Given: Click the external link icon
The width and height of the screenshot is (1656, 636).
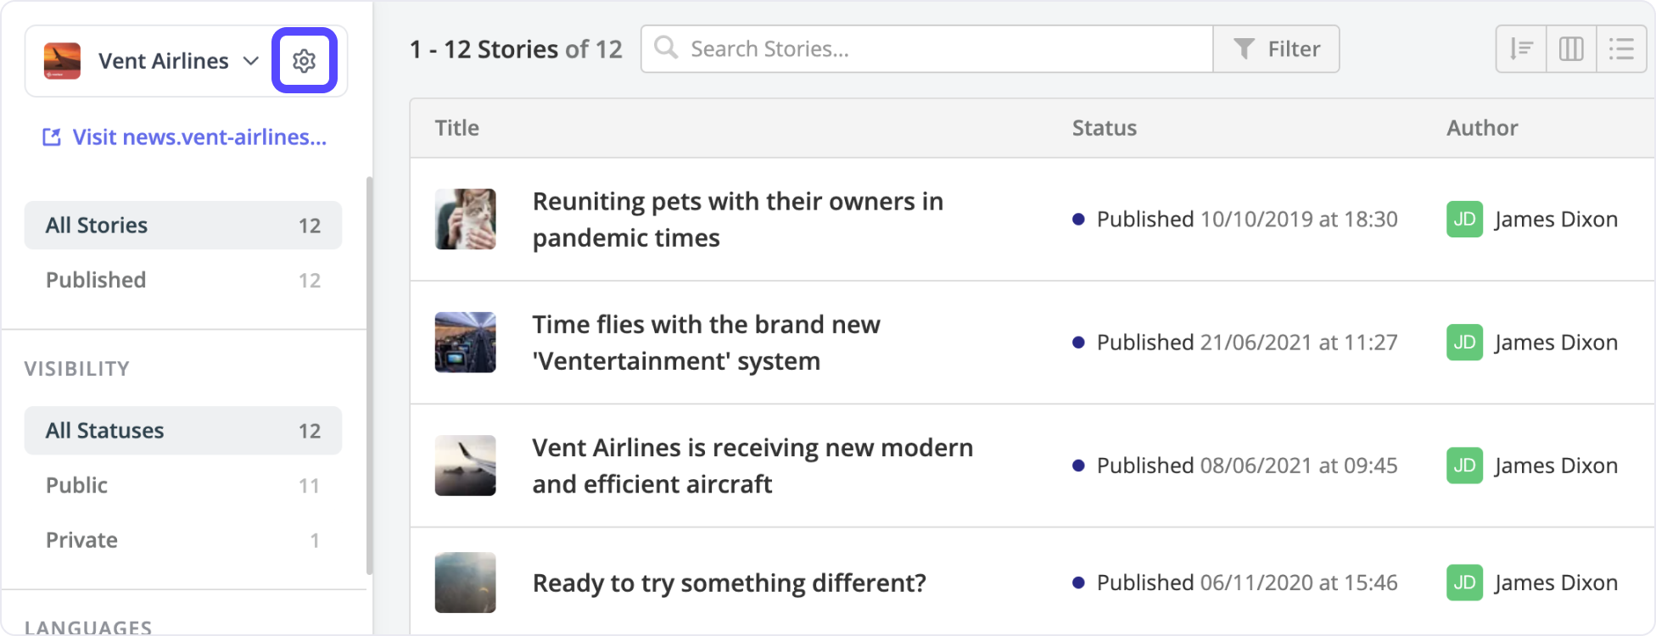Looking at the screenshot, I should (52, 137).
